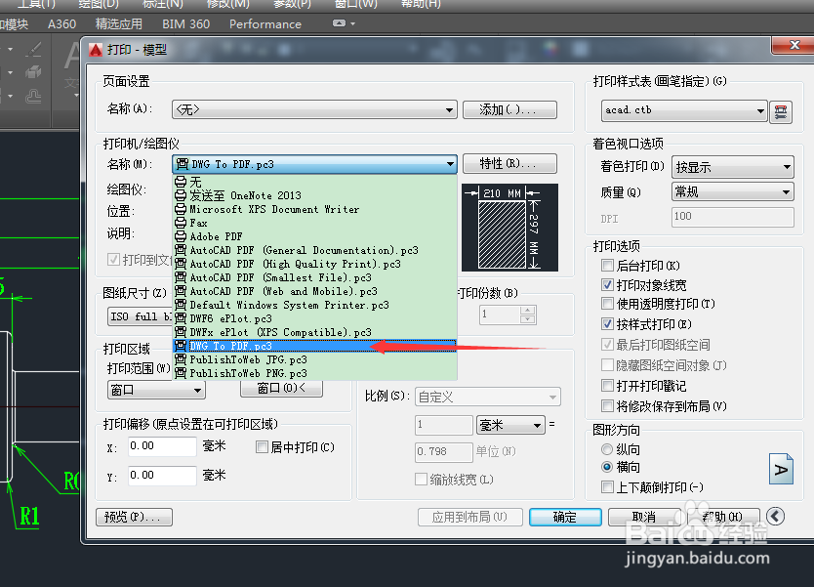
Task: Click AutoCAD logo in Plot dialog title
Action: (x=96, y=50)
